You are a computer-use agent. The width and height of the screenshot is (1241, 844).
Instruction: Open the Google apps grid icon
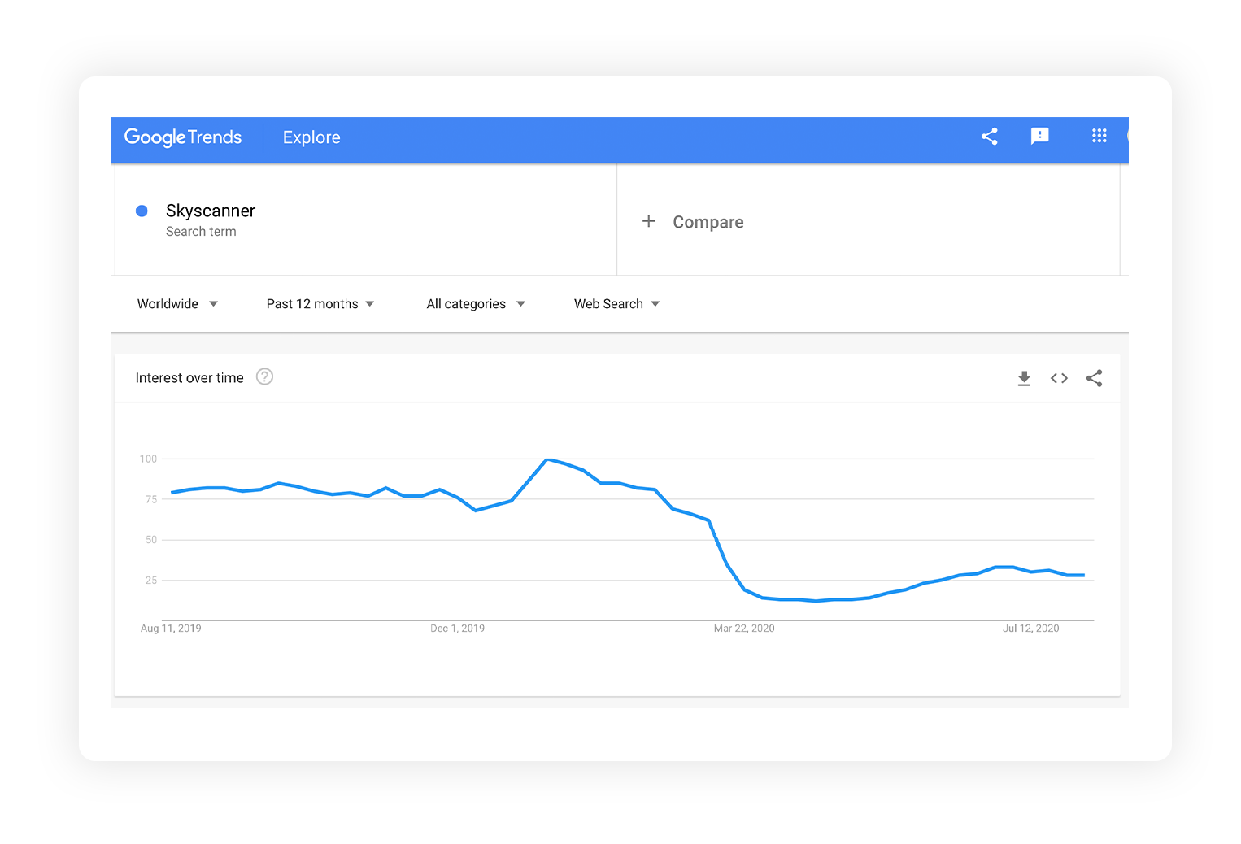click(x=1099, y=136)
